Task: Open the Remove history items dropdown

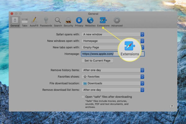Action: [x=113, y=70]
